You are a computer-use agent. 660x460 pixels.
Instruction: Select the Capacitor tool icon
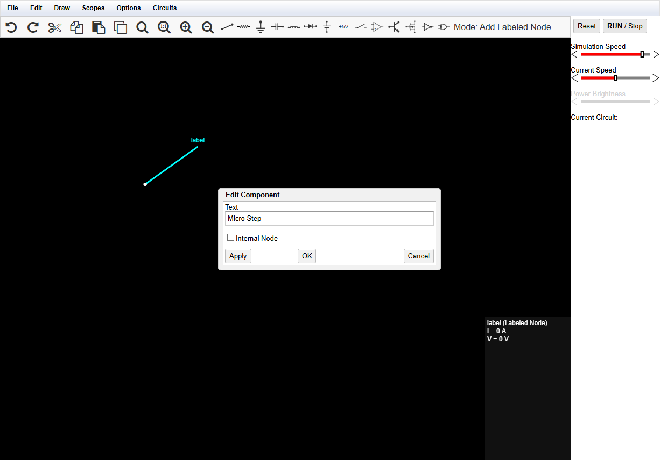(277, 26)
